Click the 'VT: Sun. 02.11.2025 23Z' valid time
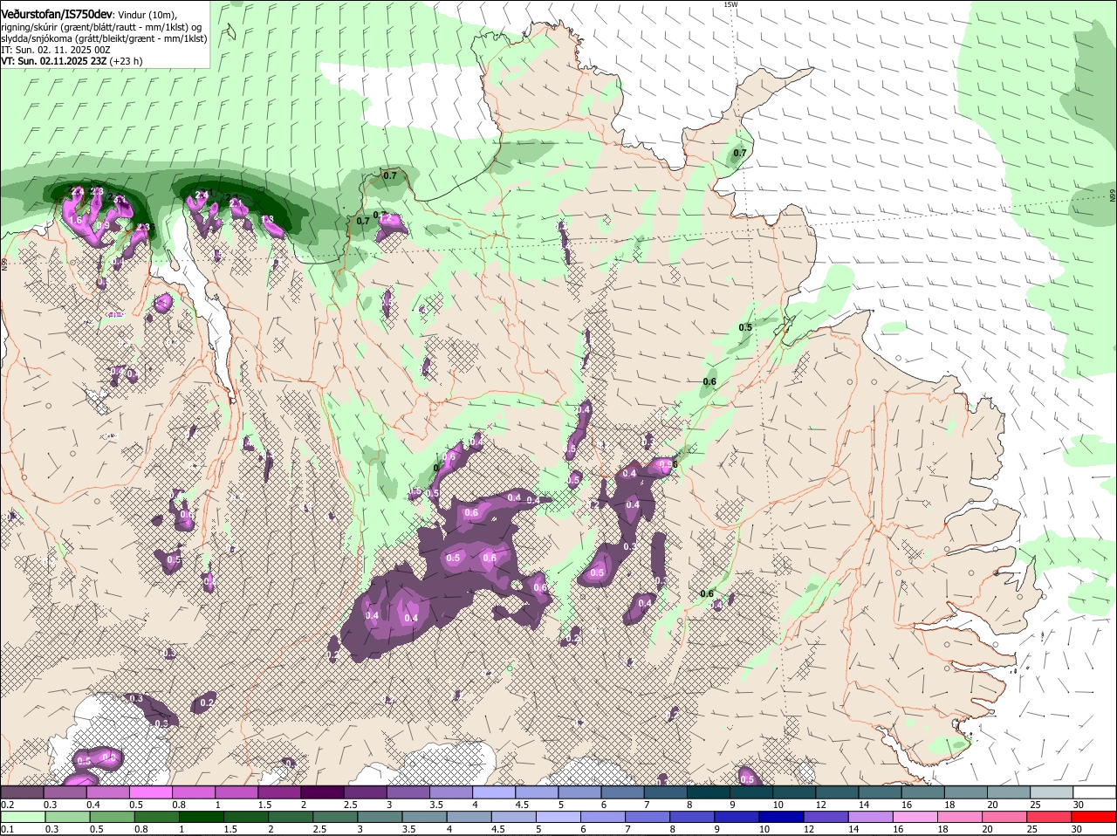 tap(54, 61)
